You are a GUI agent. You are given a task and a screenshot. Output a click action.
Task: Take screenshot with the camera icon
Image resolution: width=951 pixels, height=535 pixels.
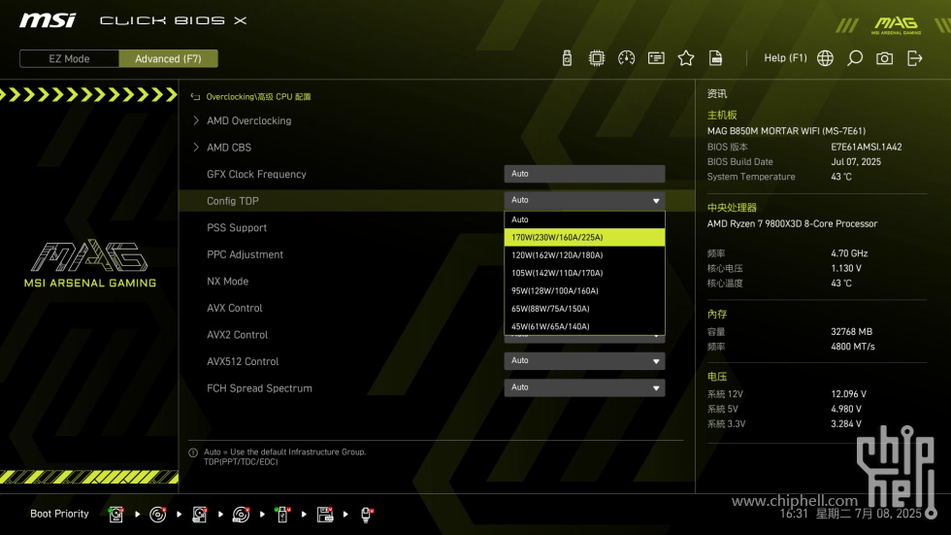884,58
